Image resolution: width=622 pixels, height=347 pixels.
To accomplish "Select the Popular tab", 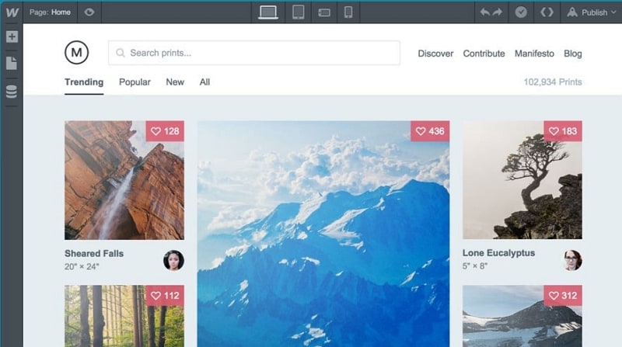I will [135, 82].
